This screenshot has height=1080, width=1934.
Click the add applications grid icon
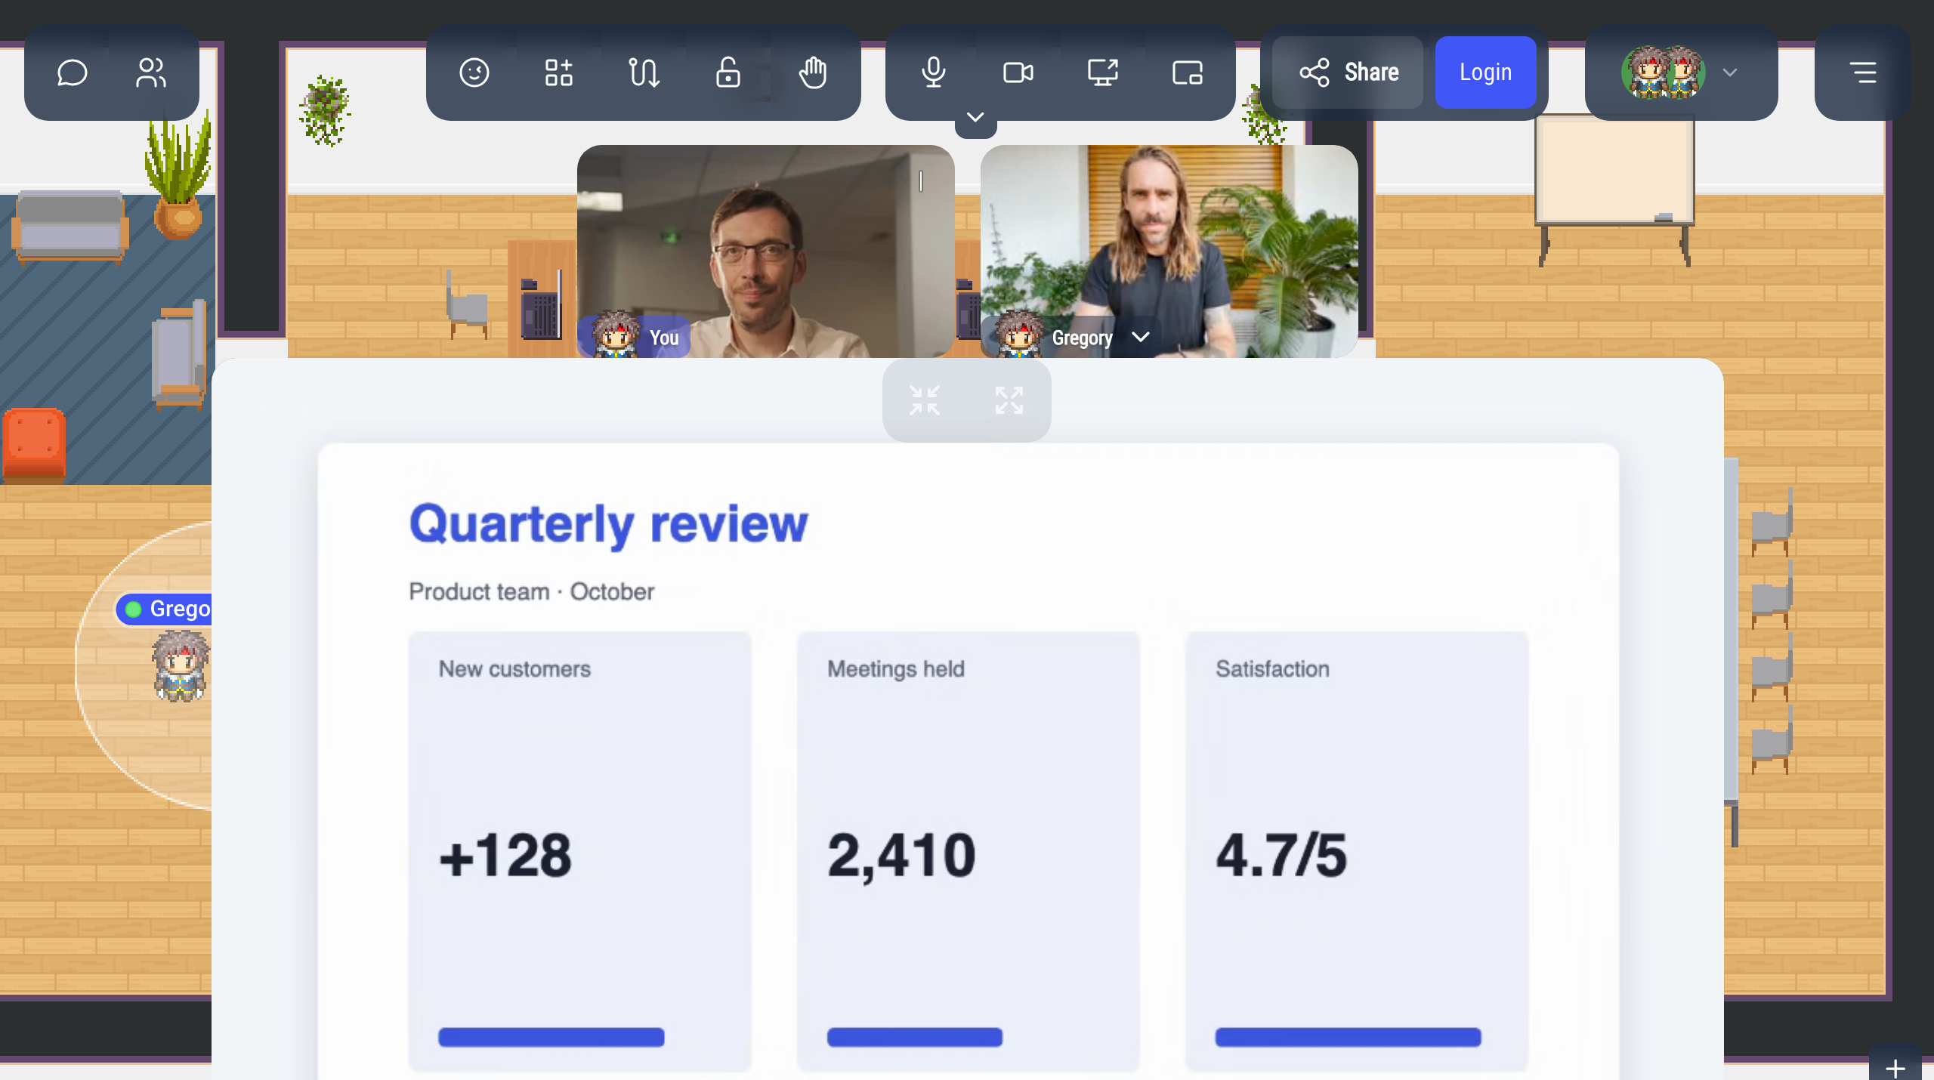click(559, 73)
